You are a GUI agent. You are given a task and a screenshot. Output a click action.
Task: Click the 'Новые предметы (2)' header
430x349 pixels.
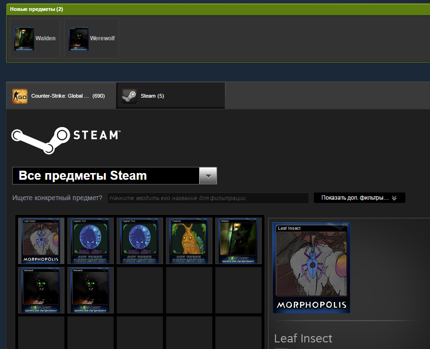37,9
